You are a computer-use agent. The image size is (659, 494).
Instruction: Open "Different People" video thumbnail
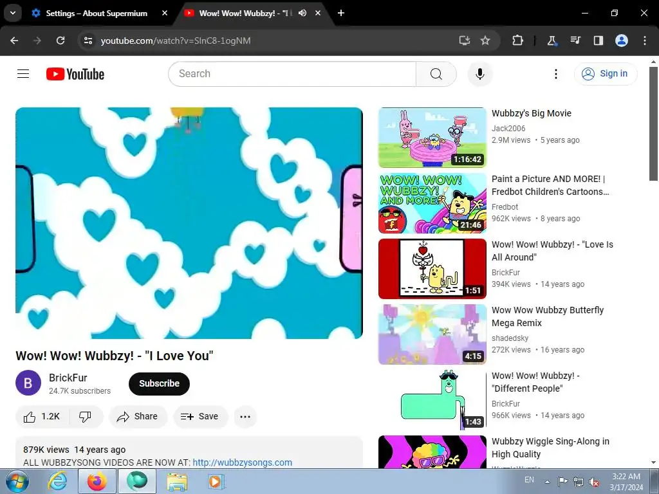click(x=432, y=400)
